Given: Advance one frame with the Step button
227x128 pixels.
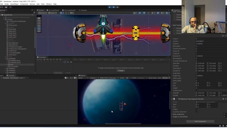Looking at the screenshot, I should point(117,7).
